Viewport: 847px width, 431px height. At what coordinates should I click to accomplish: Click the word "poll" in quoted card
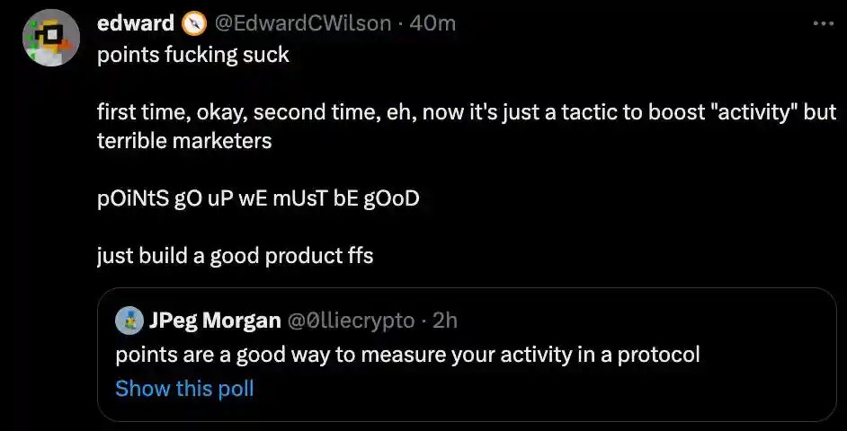tap(236, 389)
